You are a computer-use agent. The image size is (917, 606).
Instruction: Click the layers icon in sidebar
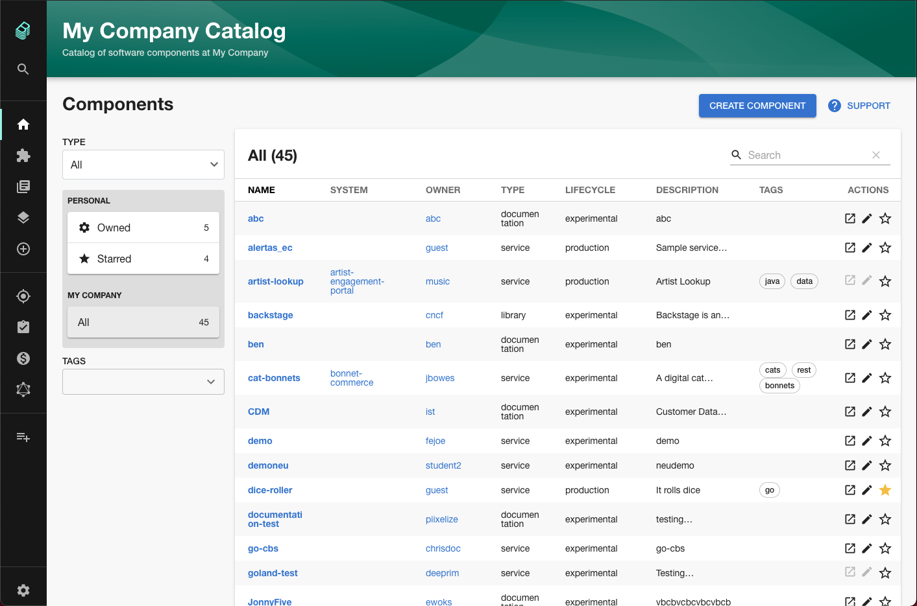tap(23, 218)
